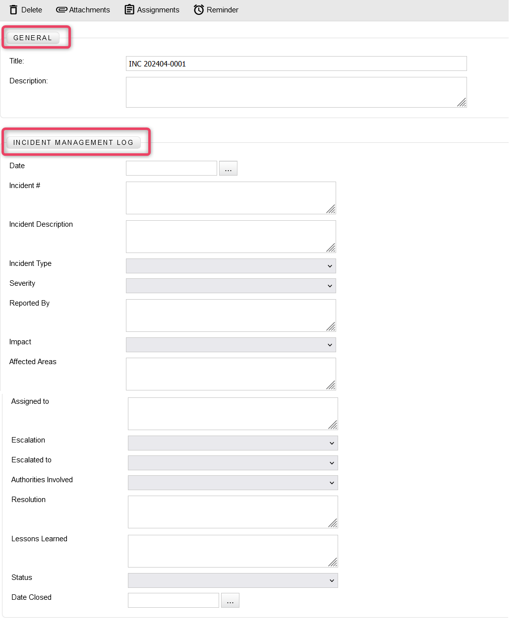Click into the Title input field
Screen dimensions: 526x637
[x=296, y=64]
